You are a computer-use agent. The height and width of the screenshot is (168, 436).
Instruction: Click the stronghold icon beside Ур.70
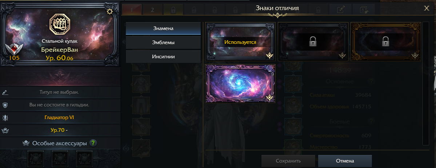click(5, 130)
